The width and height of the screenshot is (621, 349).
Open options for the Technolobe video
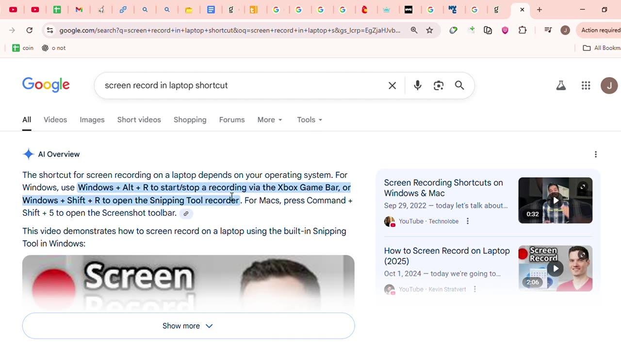tap(468, 221)
